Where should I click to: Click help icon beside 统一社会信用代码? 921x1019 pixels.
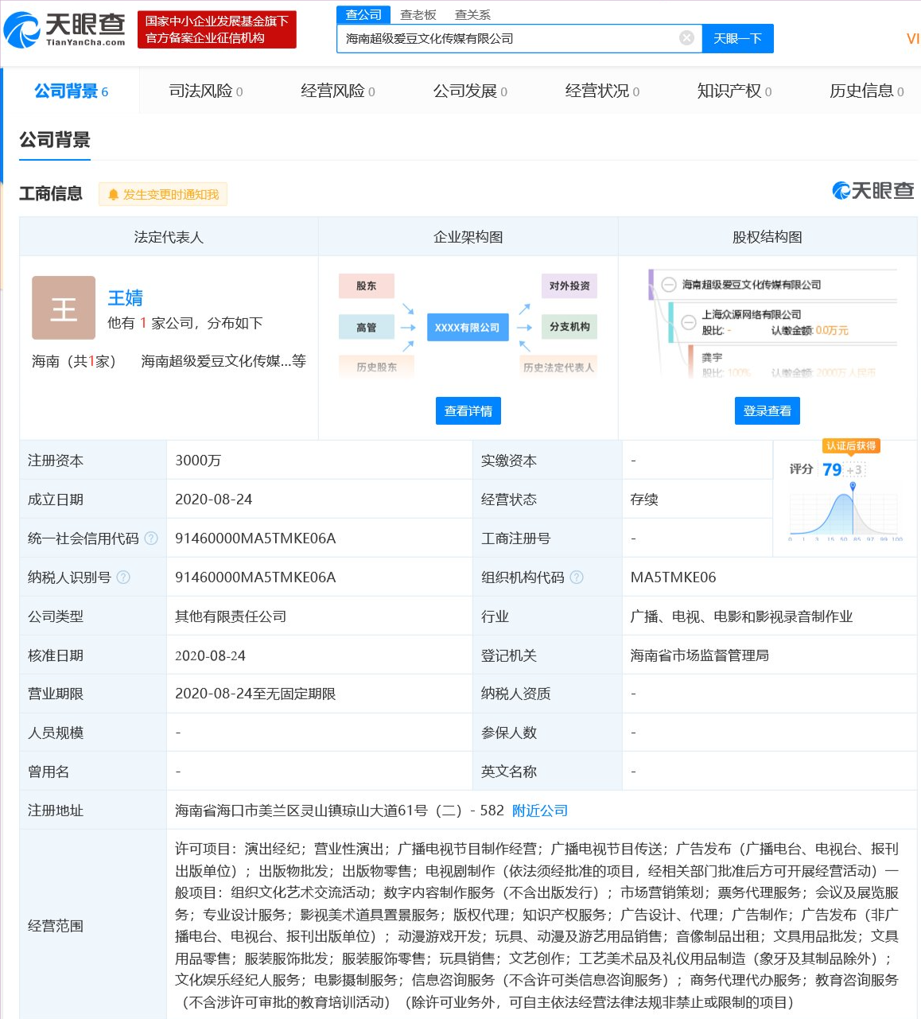click(151, 539)
